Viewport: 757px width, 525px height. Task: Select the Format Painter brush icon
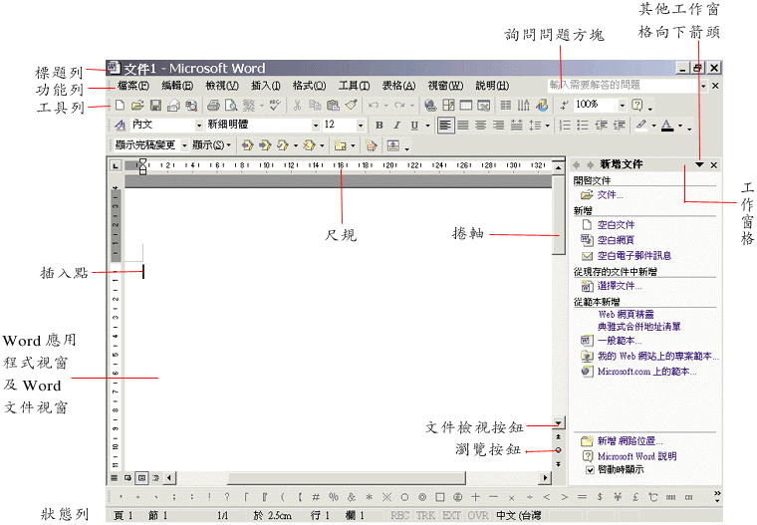pos(352,105)
